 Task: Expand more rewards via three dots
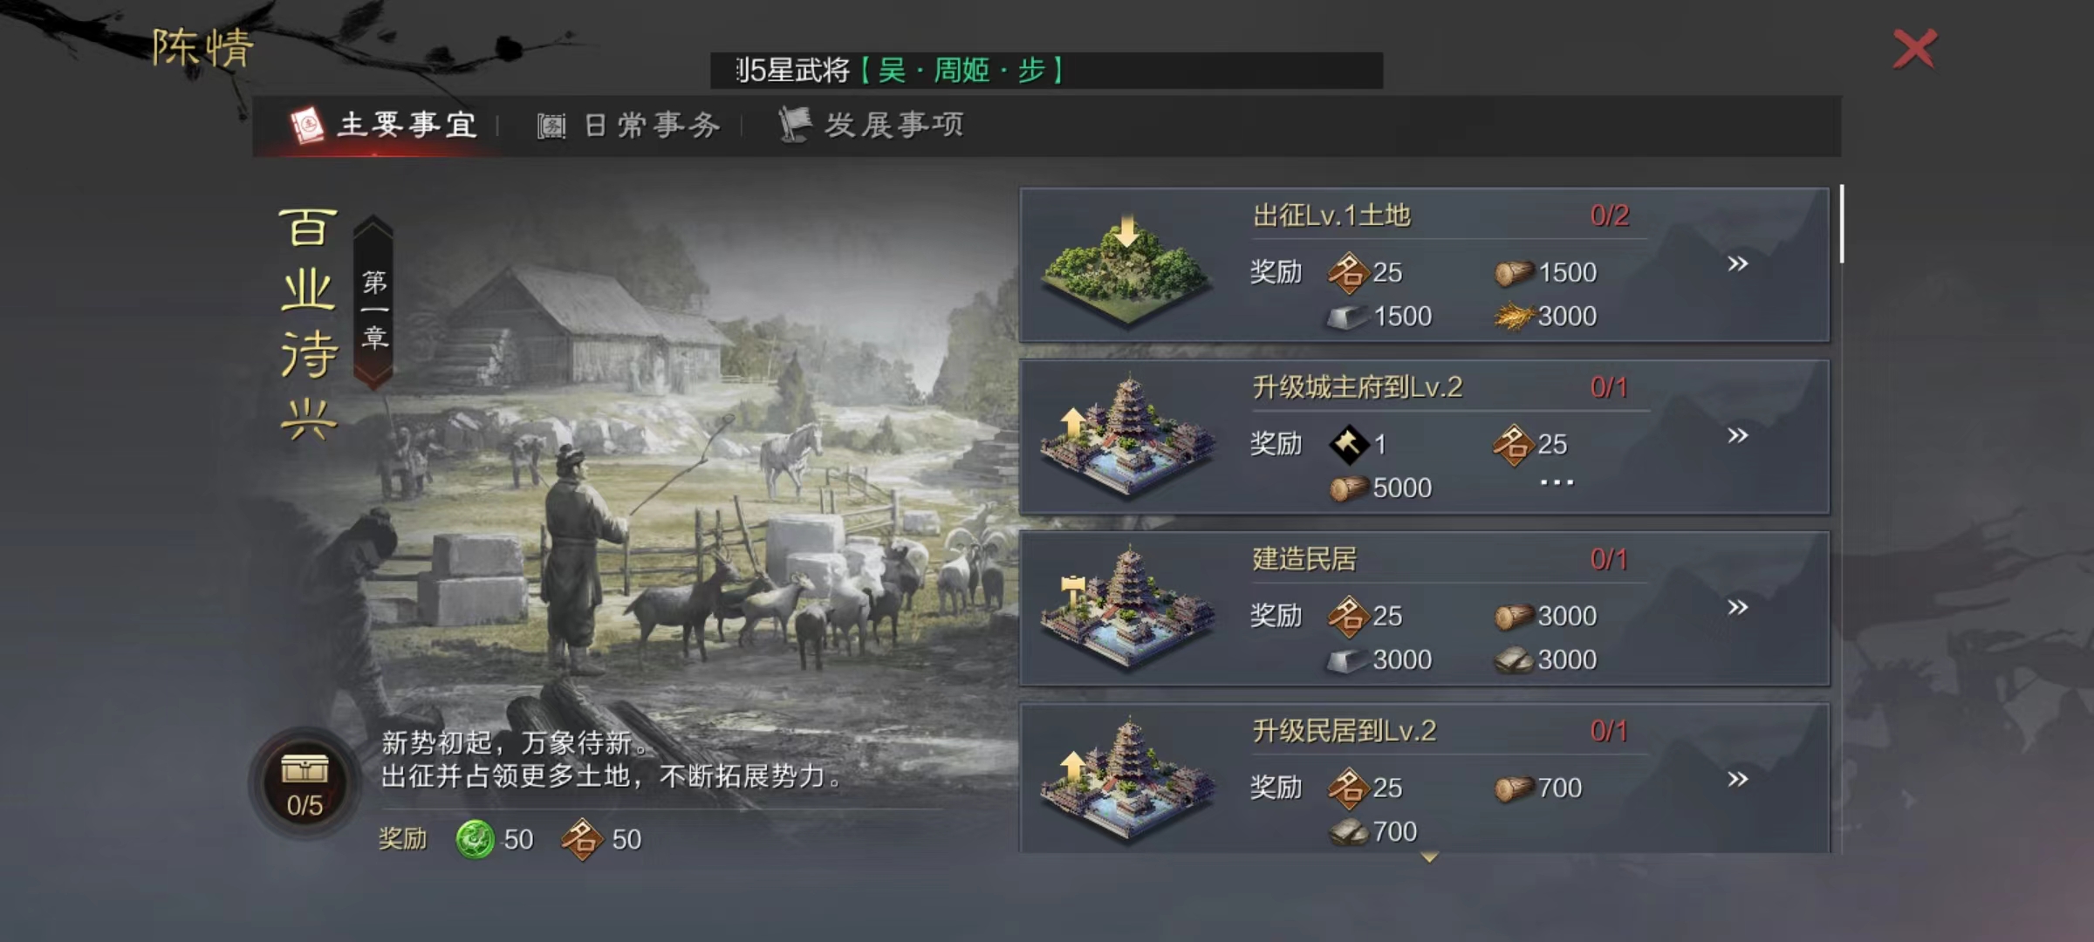pos(1557,482)
